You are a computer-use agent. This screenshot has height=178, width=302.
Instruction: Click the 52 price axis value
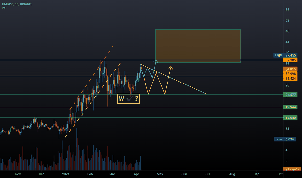[287, 20]
